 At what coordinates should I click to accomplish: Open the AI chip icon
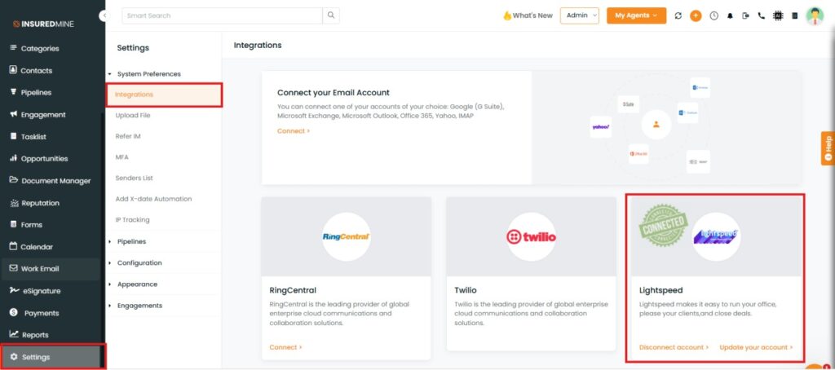(778, 16)
